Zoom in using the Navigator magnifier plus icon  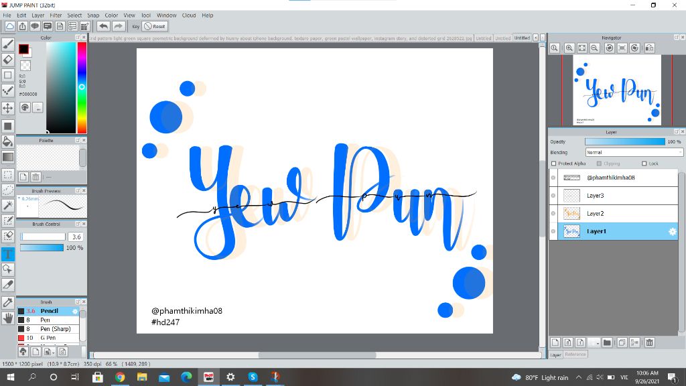569,48
